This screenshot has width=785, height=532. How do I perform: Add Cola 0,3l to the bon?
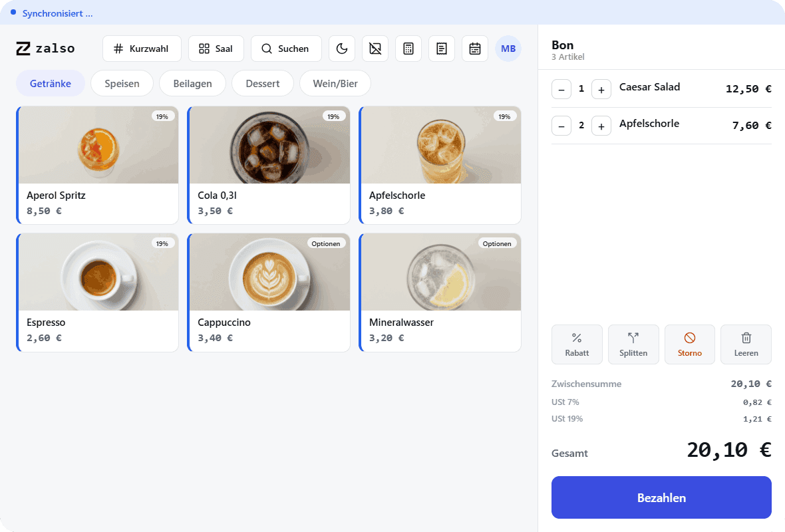click(269, 165)
